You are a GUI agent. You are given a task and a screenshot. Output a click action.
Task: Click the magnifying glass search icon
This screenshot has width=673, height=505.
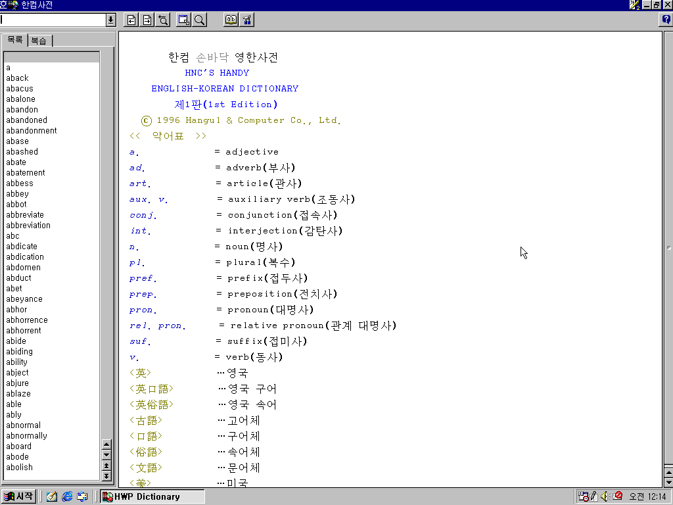[x=200, y=20]
